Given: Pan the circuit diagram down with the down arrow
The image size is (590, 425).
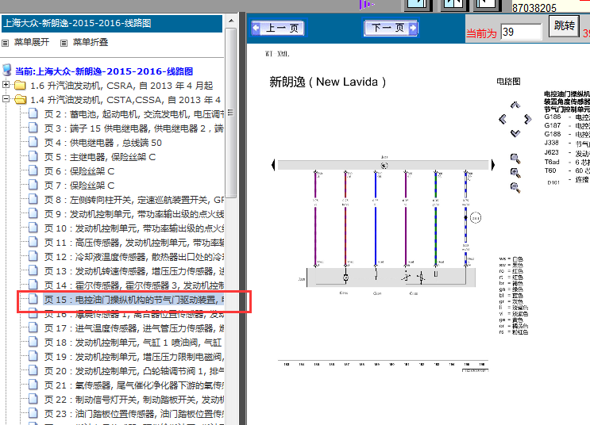Looking at the screenshot, I should pos(515,133).
